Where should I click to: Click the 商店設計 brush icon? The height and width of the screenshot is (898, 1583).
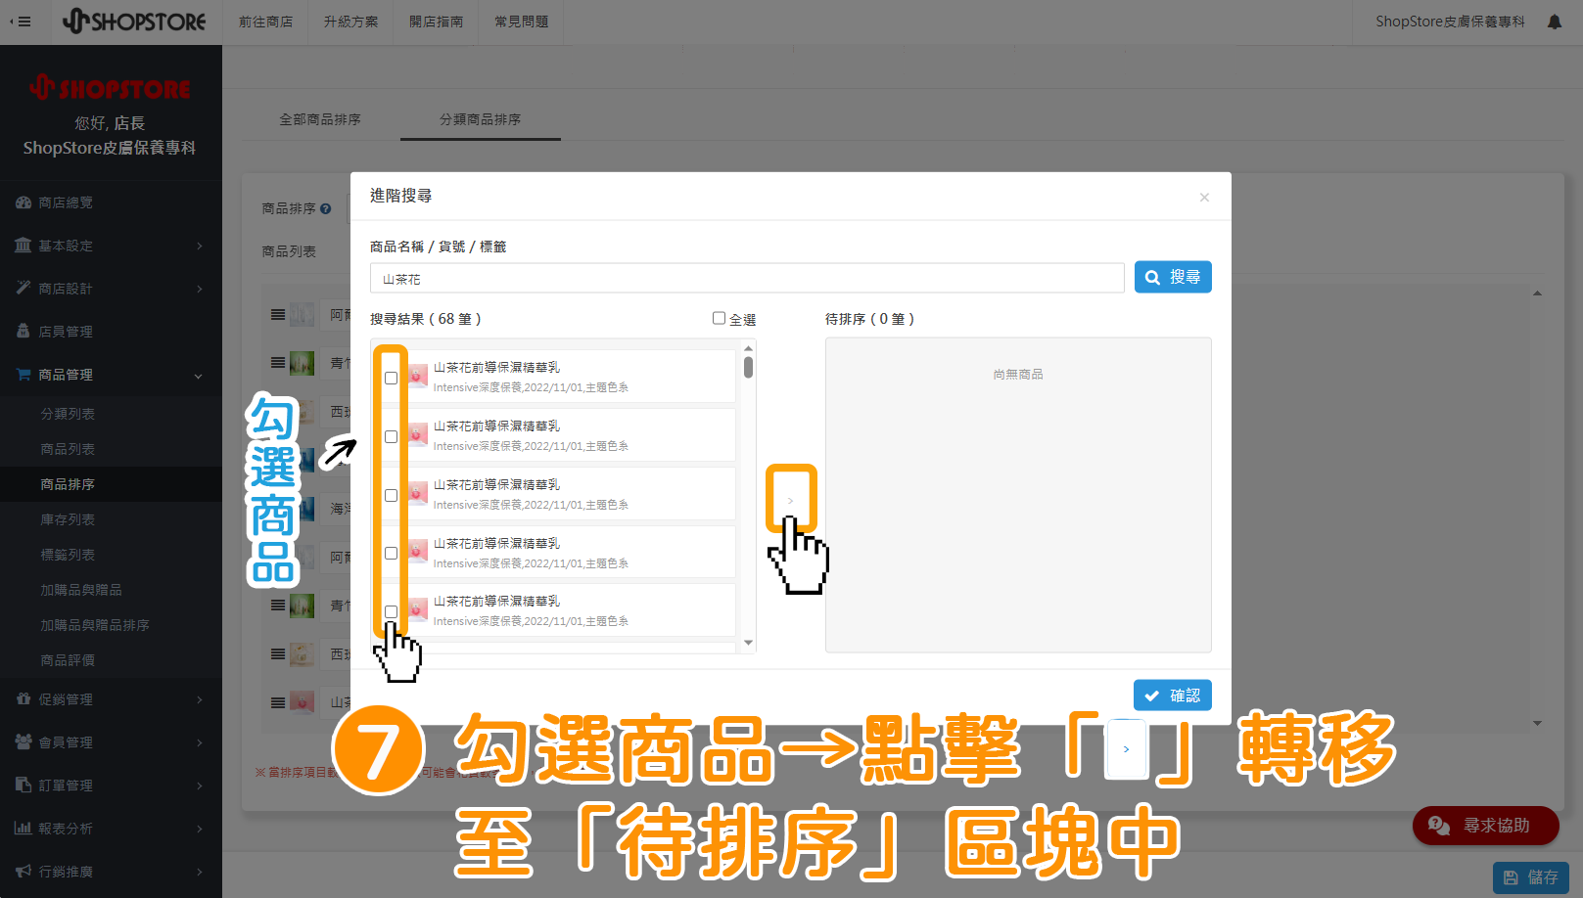click(x=23, y=288)
